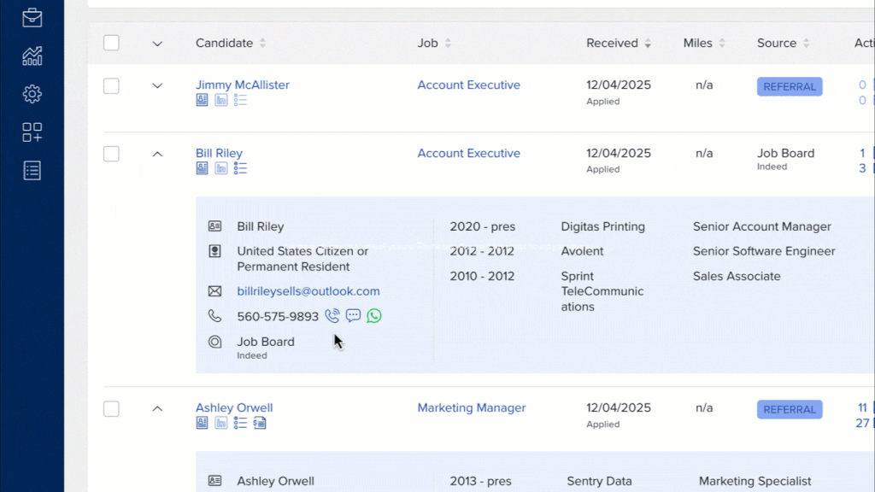Viewport: 875px width, 492px height.
Task: Open the SMS chat icon next to 560-575-9893
Action: click(x=353, y=316)
